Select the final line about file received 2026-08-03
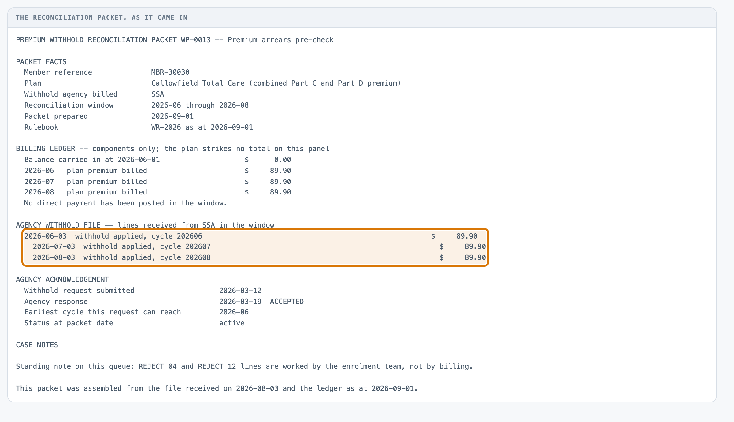The height and width of the screenshot is (422, 734). click(x=217, y=389)
